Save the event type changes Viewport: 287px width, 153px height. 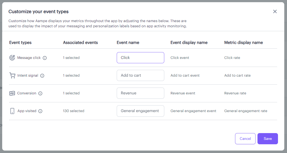268,139
